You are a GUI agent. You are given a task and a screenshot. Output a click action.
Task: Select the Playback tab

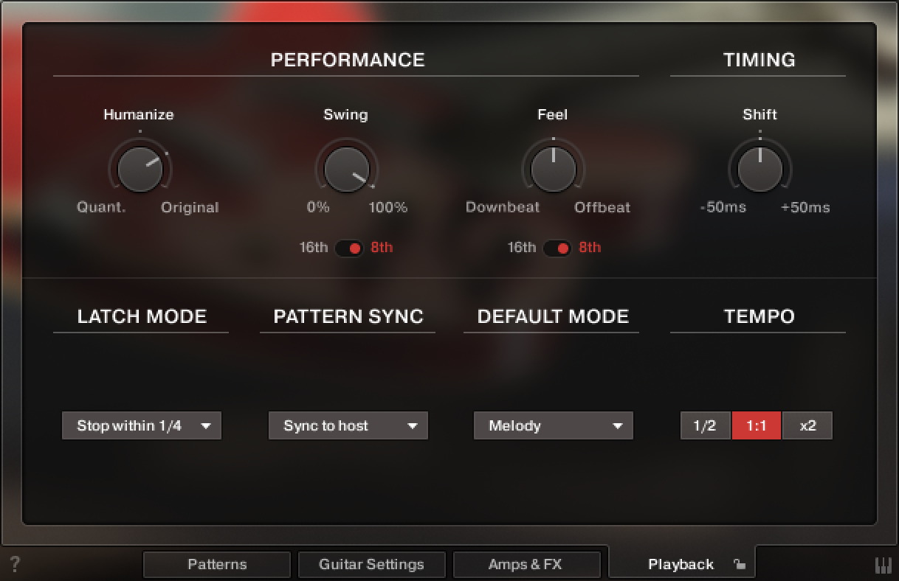coord(681,565)
